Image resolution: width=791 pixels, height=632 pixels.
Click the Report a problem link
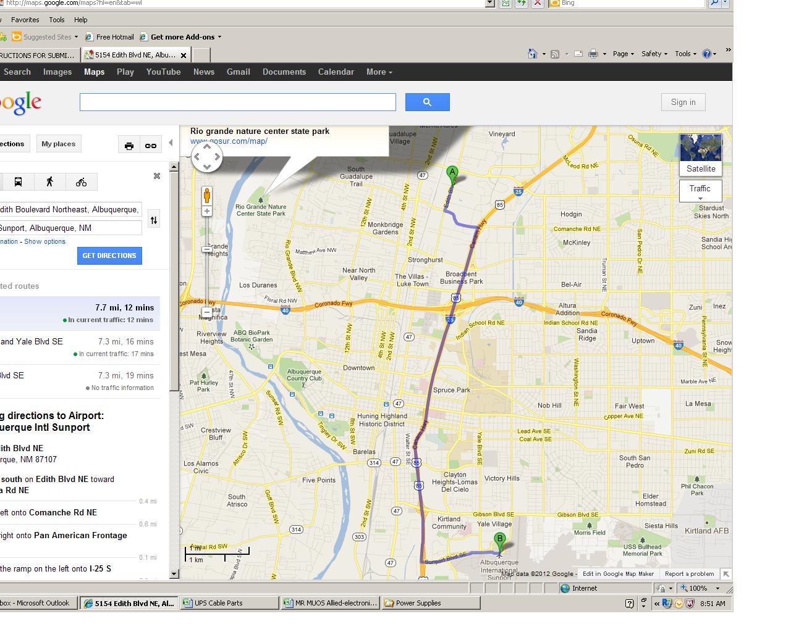tap(689, 574)
